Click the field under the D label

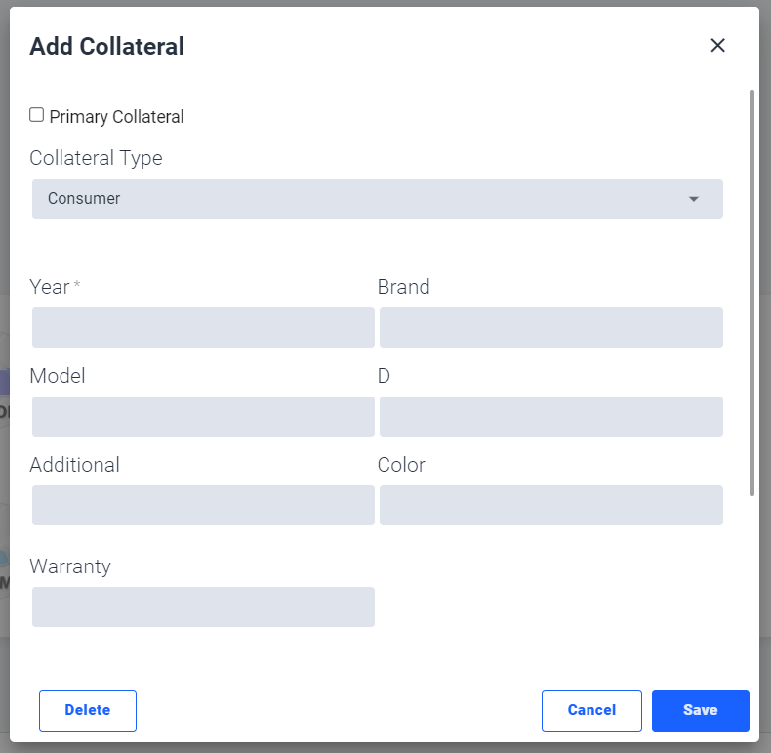point(550,416)
